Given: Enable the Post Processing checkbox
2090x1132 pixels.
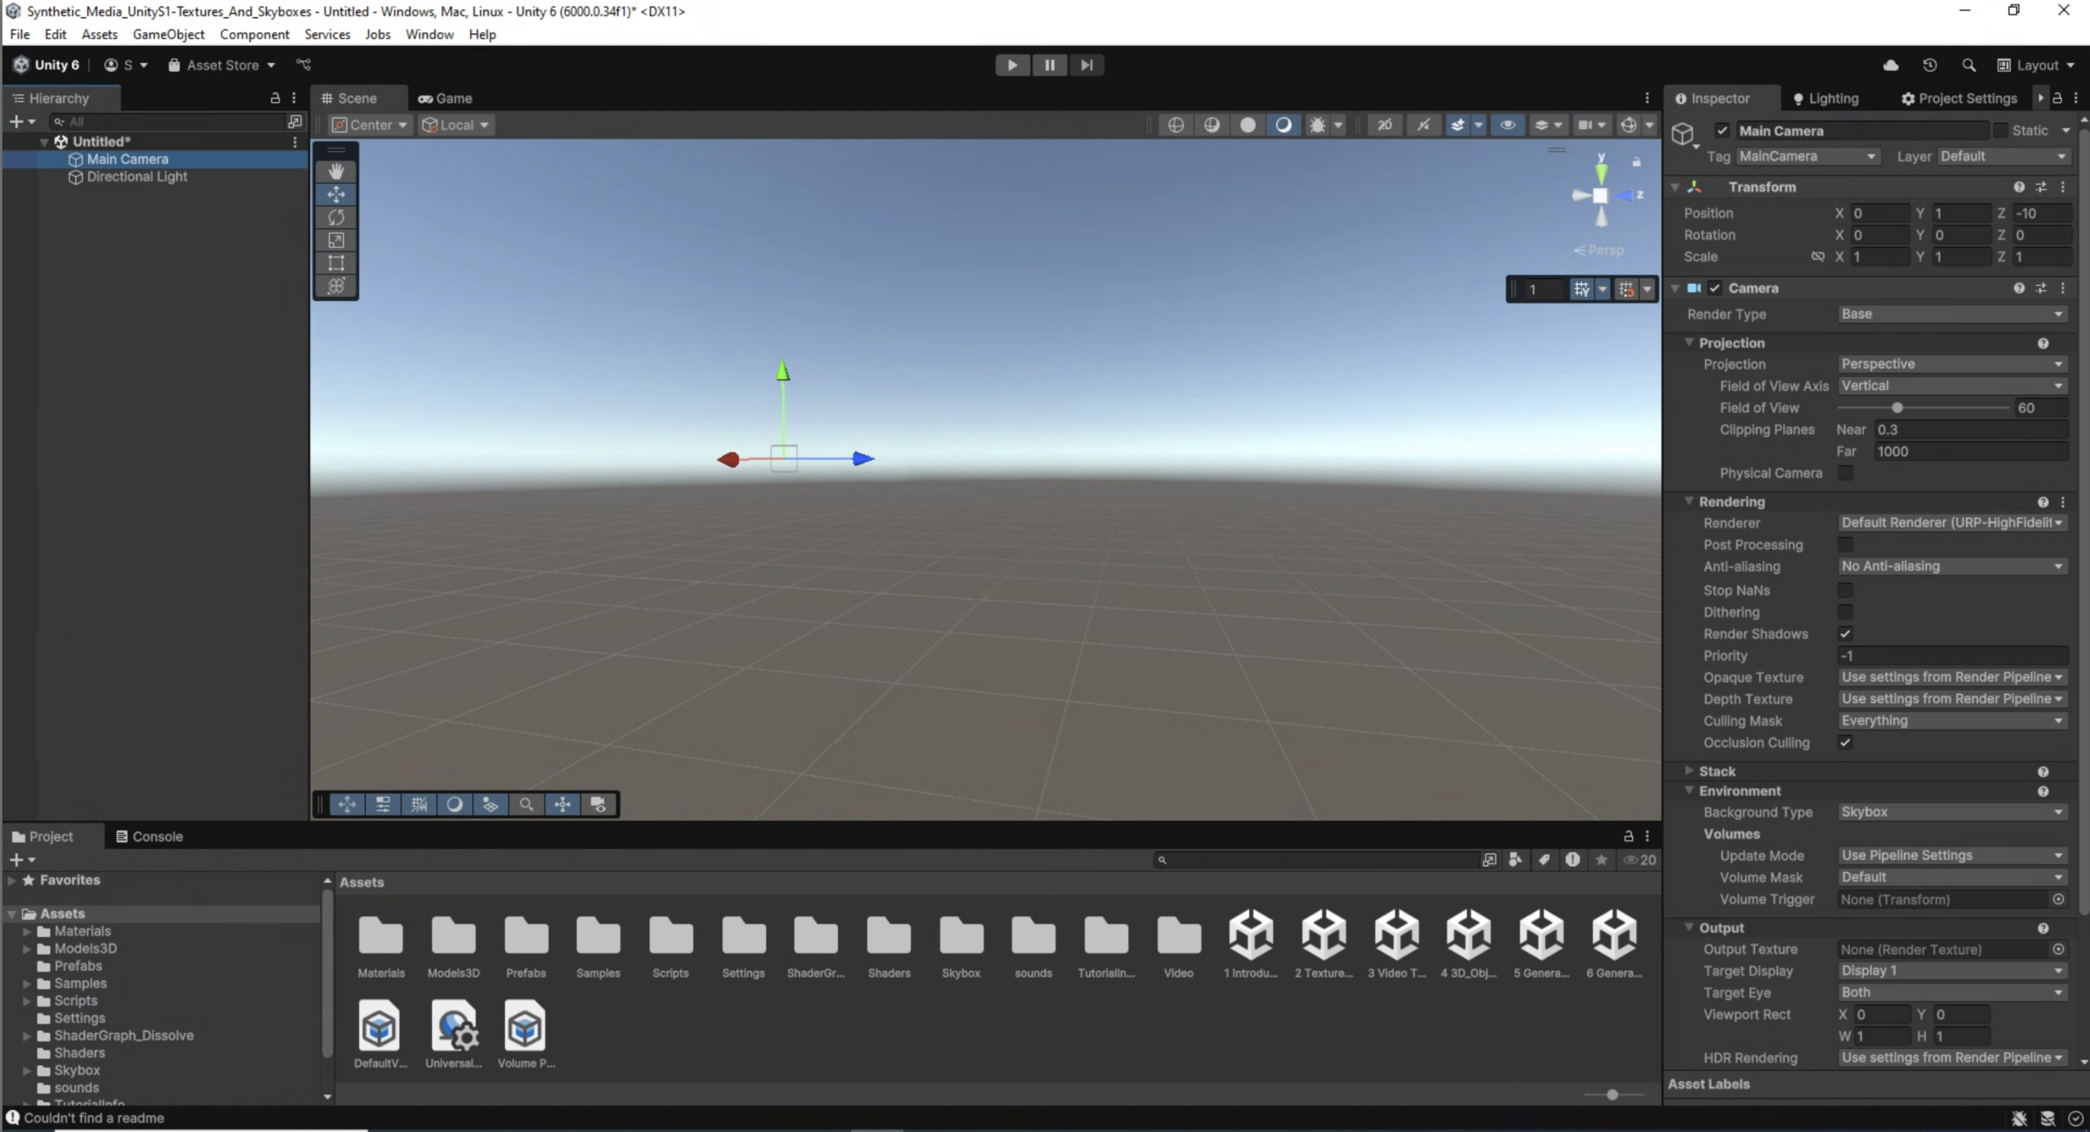Looking at the screenshot, I should click(1844, 544).
